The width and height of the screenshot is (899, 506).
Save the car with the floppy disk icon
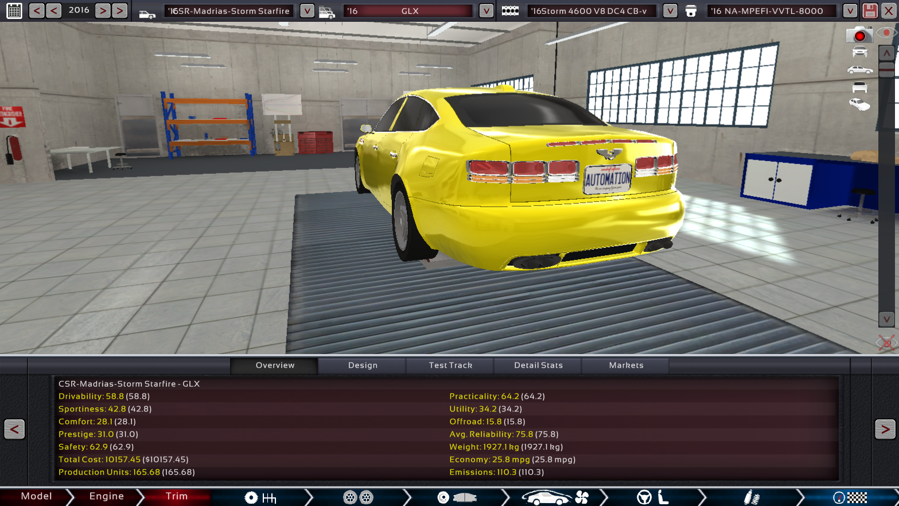pyautogui.click(x=870, y=10)
